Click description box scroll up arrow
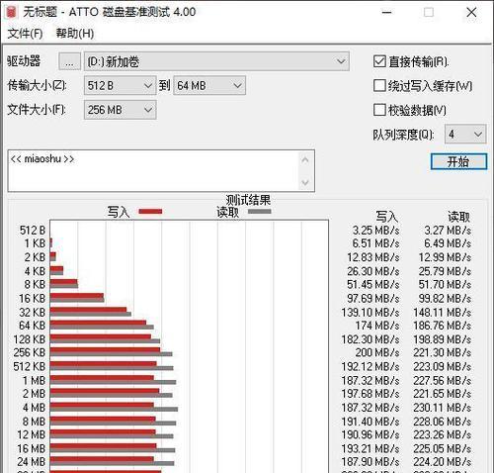Screen dimensions: 494x473 click(305, 160)
